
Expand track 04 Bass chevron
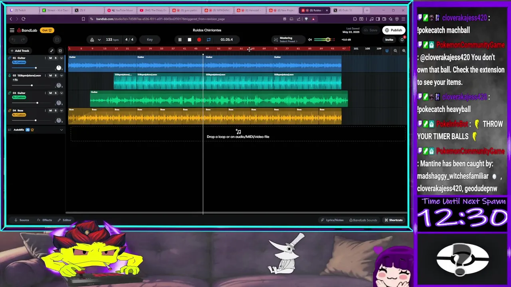pos(61,110)
